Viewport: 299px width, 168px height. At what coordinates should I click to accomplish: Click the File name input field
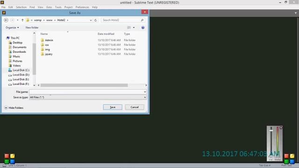tap(86, 92)
